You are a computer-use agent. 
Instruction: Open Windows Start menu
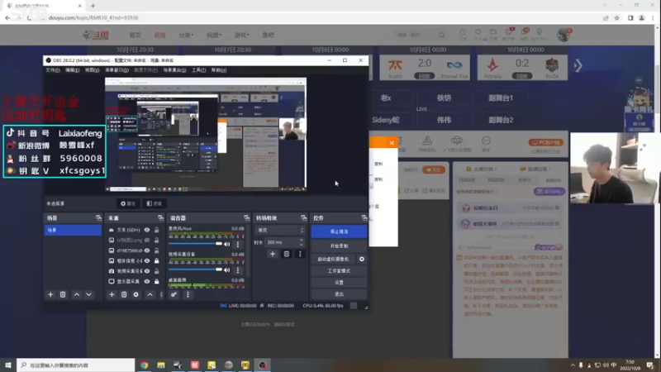click(x=8, y=365)
